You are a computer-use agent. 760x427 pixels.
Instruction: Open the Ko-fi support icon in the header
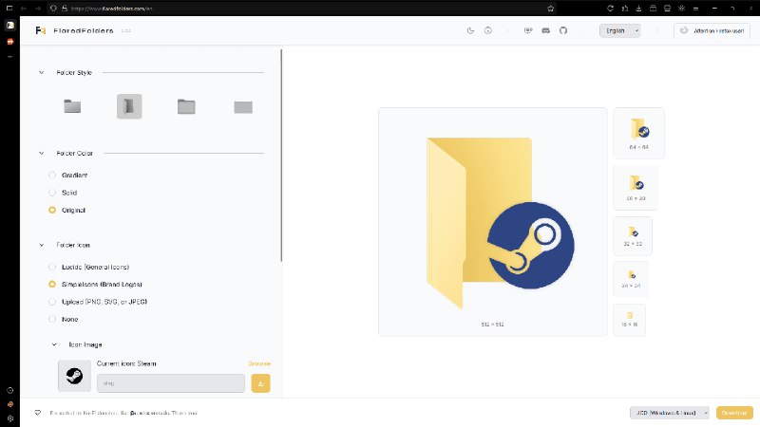[x=528, y=30]
